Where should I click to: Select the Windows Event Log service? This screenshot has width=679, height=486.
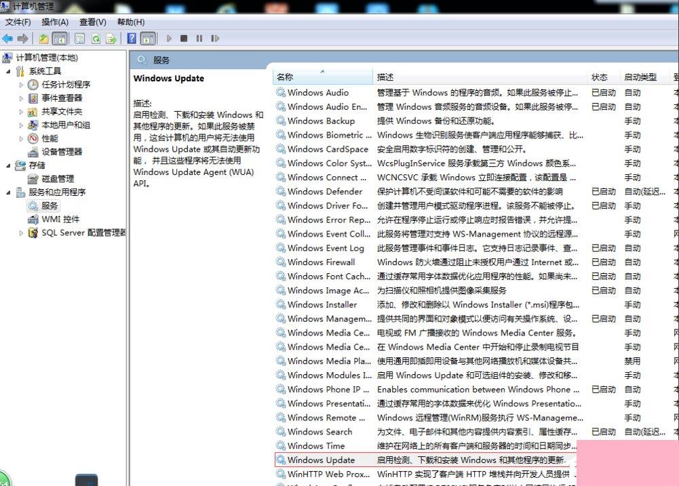476,248
